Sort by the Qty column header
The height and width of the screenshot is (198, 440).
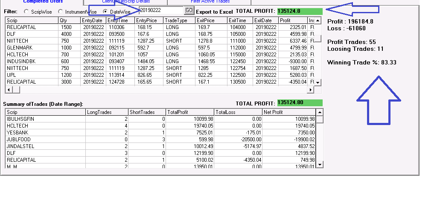tap(70, 20)
